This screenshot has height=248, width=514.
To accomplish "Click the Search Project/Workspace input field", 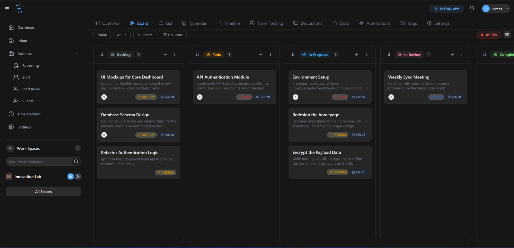I will pyautogui.click(x=39, y=161).
